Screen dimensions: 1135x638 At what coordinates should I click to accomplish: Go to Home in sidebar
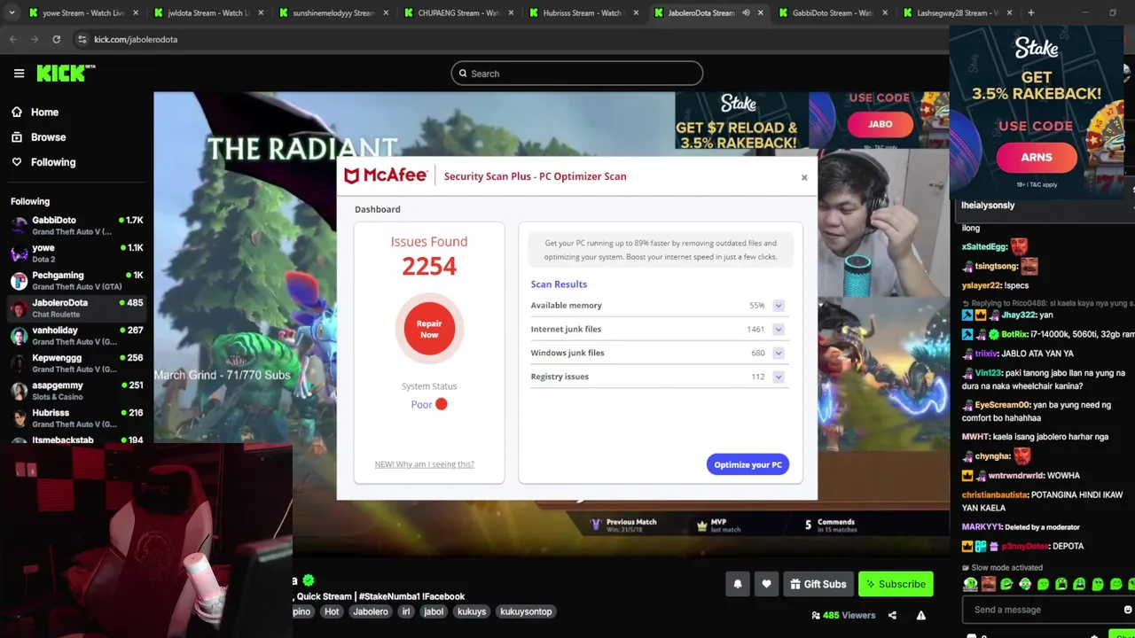click(34, 113)
